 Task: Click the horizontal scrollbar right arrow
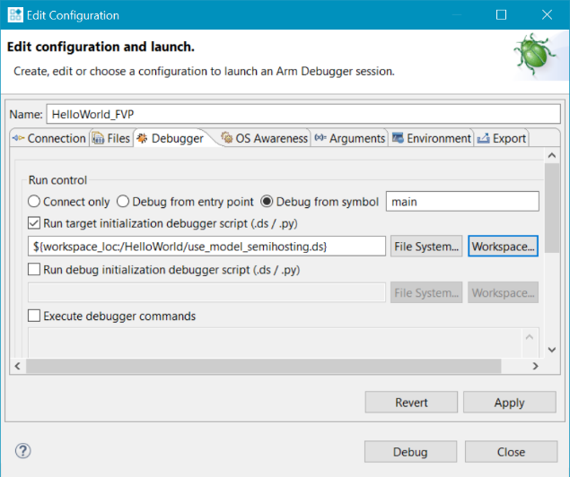coord(535,366)
